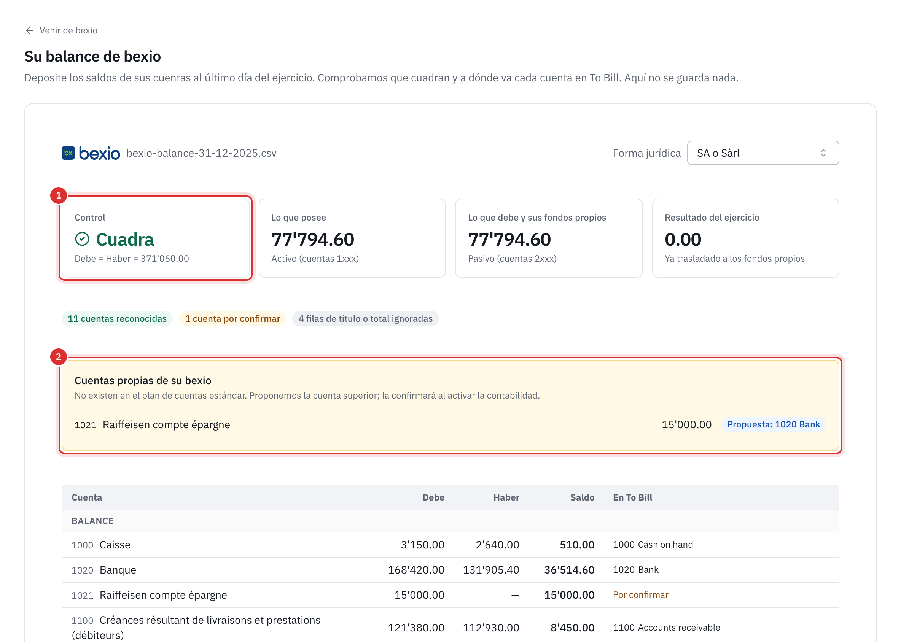The height and width of the screenshot is (642, 901).
Task: Click Propuesta: 1020 Bank badge
Action: click(773, 424)
